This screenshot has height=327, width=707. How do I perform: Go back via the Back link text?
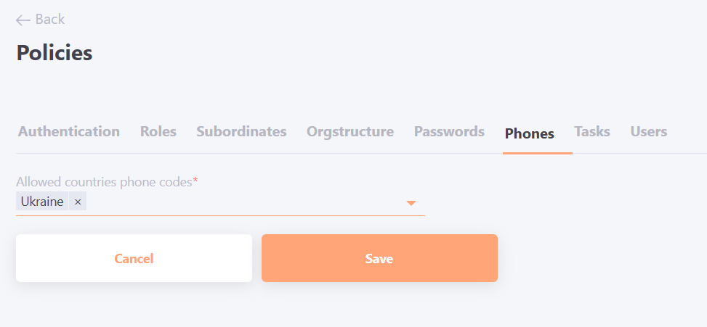pyautogui.click(x=50, y=20)
